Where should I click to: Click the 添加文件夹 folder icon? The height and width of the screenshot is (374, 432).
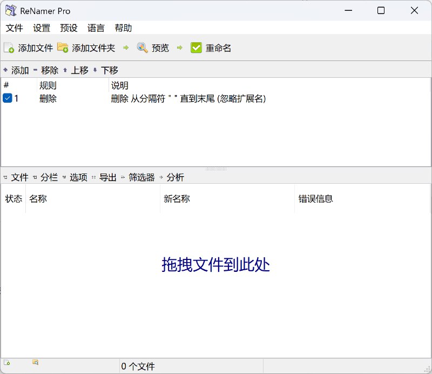63,48
